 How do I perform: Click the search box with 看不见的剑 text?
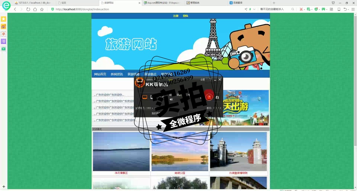click(x=274, y=9)
